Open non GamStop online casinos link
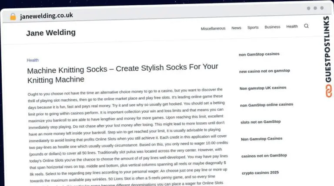 point(267,104)
